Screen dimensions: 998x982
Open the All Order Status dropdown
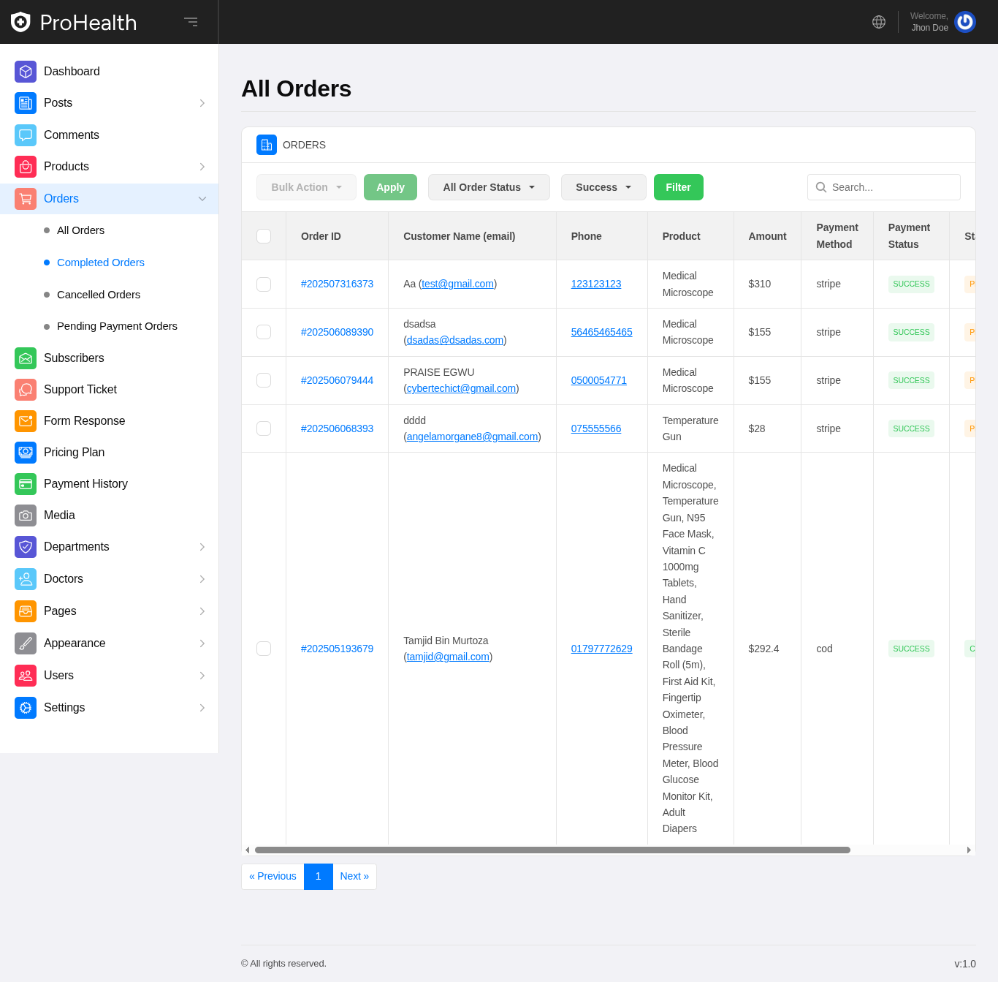pyautogui.click(x=489, y=187)
